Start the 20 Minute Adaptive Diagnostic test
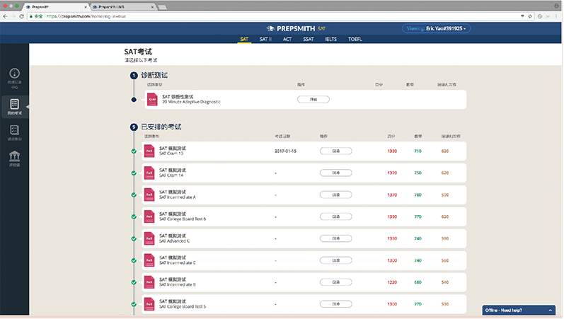 click(313, 99)
